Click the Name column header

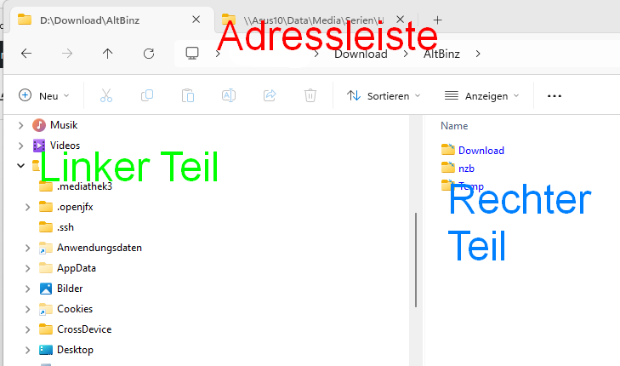[454, 126]
